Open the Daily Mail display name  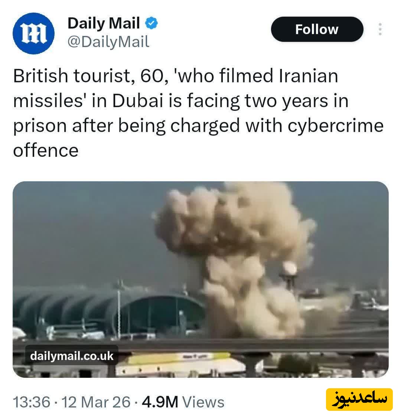pyautogui.click(x=104, y=23)
